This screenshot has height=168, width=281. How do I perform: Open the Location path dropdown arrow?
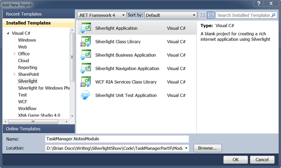point(186,148)
